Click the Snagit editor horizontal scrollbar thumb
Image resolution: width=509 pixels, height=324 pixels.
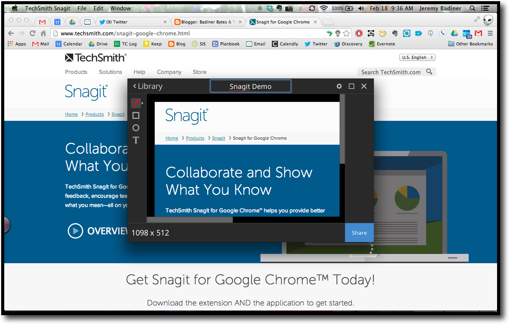pyautogui.click(x=190, y=220)
